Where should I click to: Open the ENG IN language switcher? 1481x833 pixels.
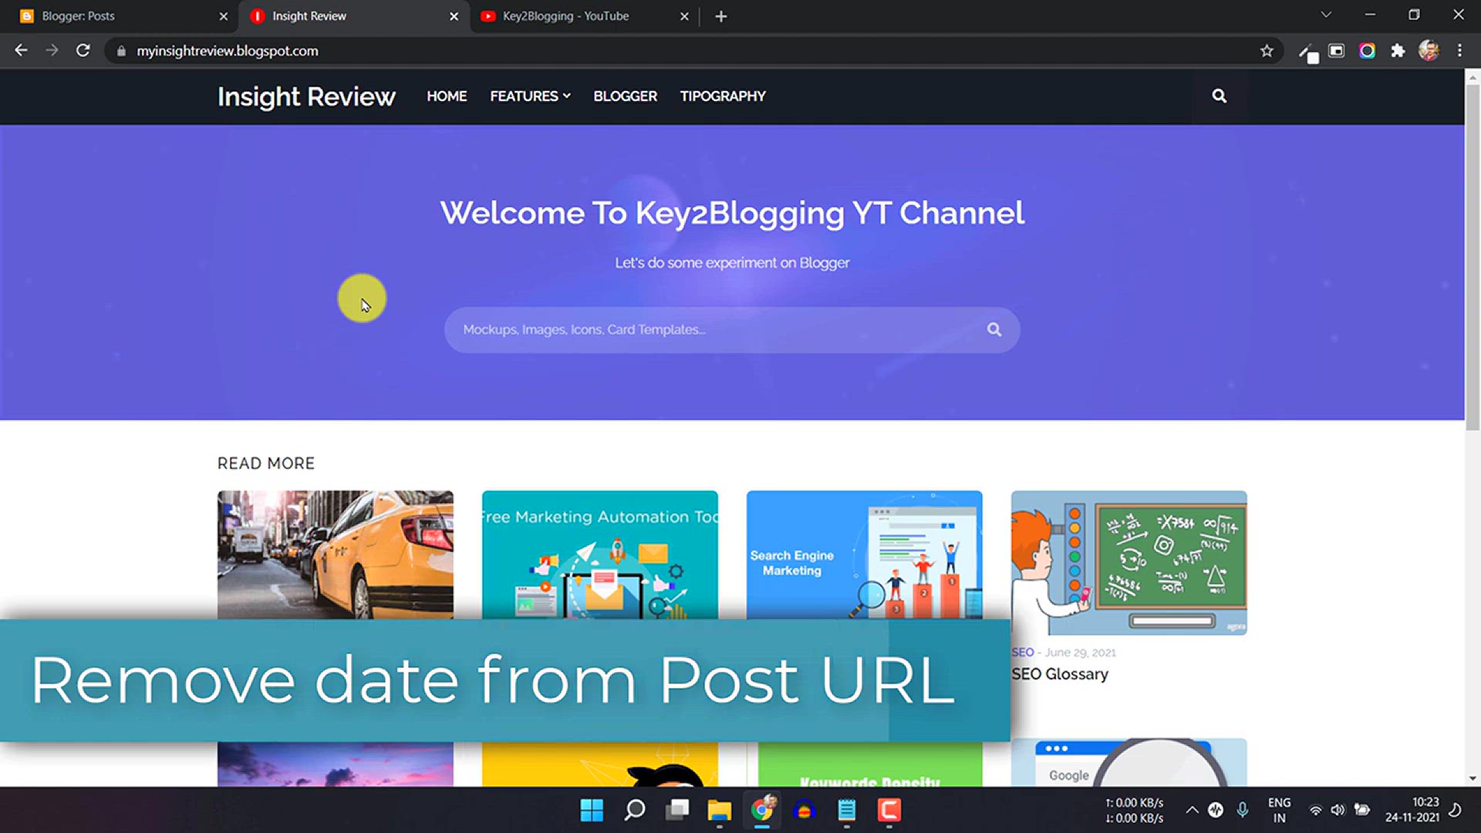[x=1279, y=810]
